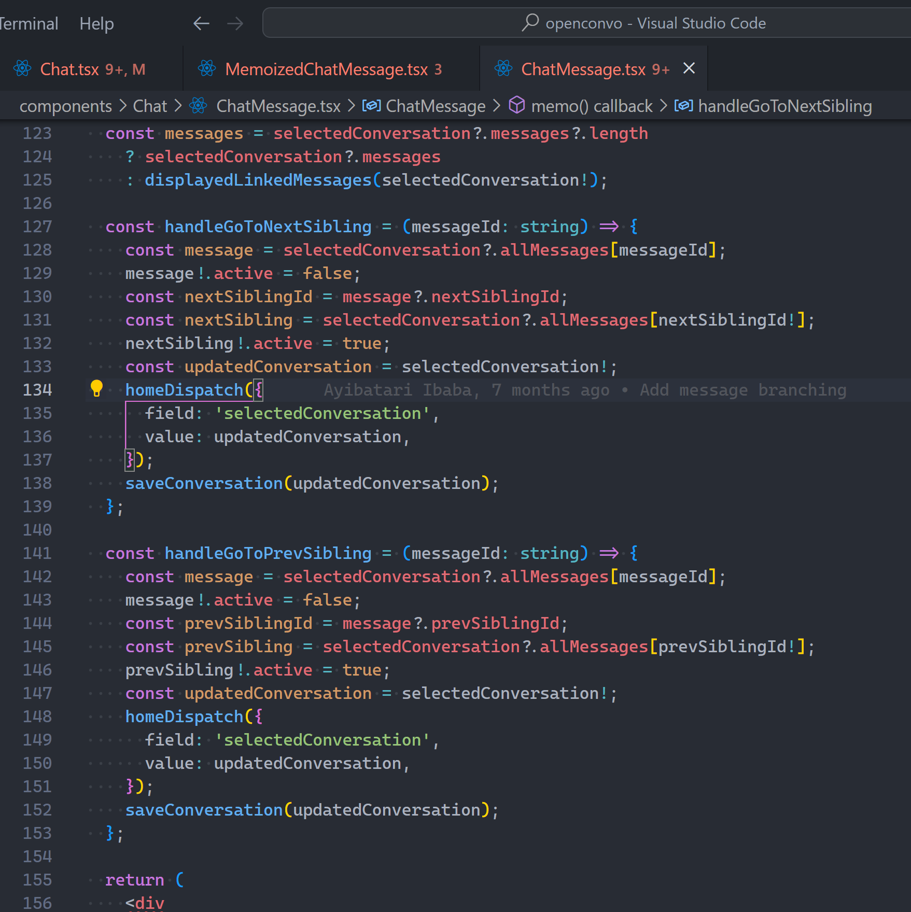This screenshot has height=912, width=911.
Task: Expand the components breadcrumb
Action: pyautogui.click(x=65, y=106)
